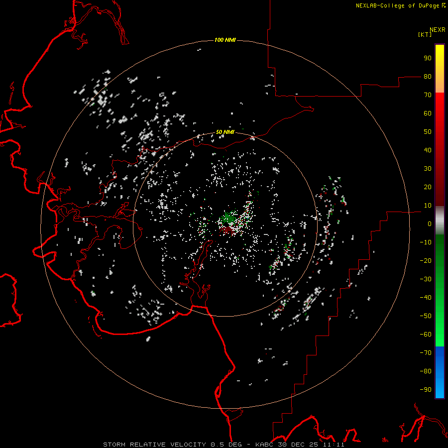Click the -60 value on the velocity scale
Screen dimensions: 448x448
426,335
